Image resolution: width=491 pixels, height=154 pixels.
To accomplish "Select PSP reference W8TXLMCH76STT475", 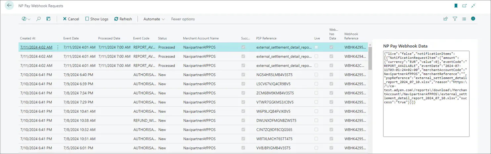I will coord(274,139).
